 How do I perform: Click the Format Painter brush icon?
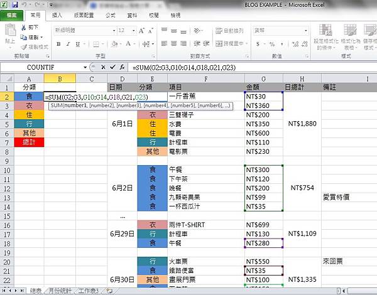[x=24, y=47]
